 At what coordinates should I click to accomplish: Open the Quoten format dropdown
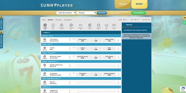(123, 20)
